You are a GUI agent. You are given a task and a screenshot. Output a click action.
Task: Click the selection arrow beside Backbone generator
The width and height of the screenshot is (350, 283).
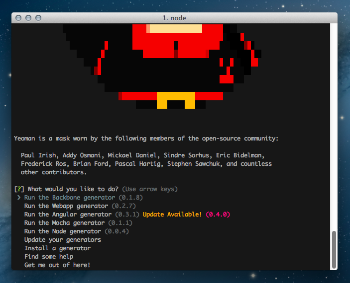coord(18,198)
